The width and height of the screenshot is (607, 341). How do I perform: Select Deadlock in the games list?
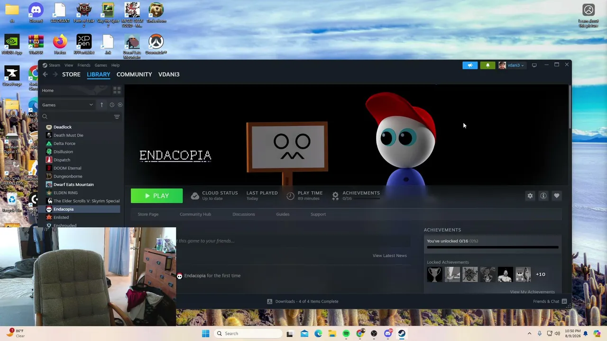click(63, 127)
